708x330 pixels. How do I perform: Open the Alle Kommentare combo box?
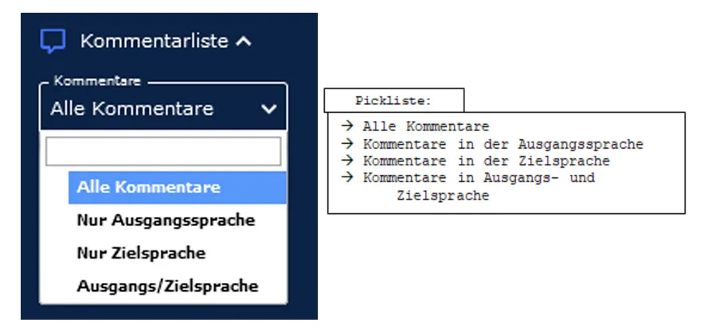coord(163,107)
